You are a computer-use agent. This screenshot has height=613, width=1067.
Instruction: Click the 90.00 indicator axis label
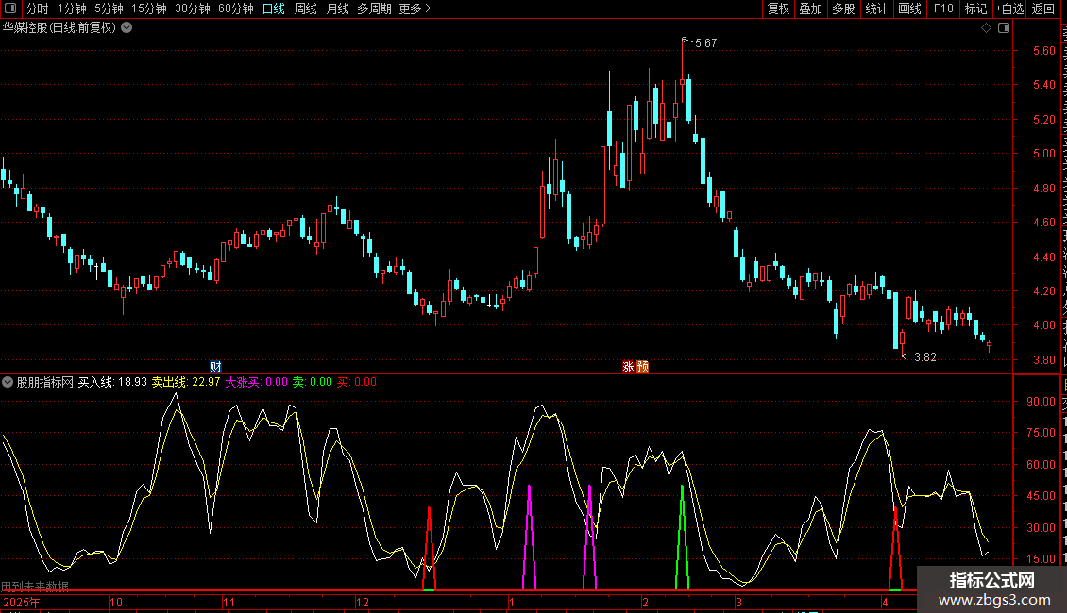(1042, 401)
